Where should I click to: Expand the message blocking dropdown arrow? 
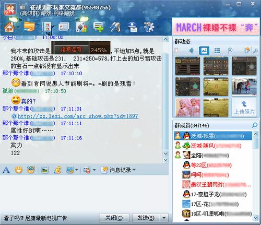point(94,170)
